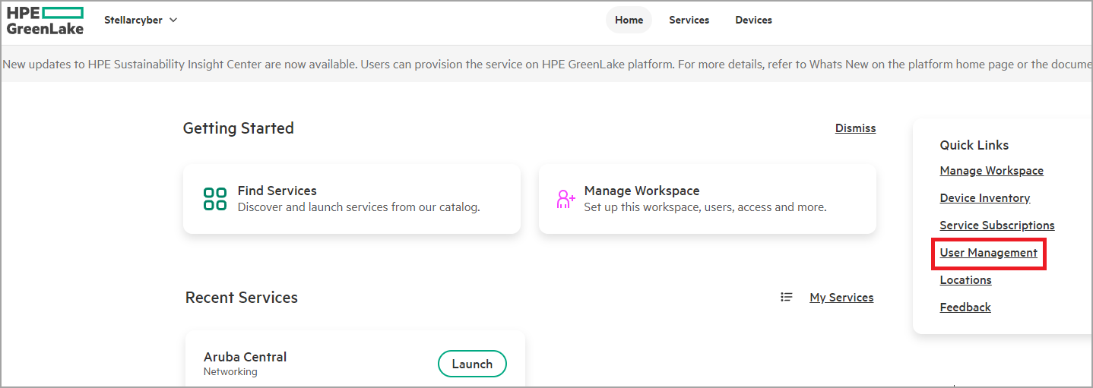This screenshot has width=1093, height=388.
Task: Click Manage Workspace in Quick Links
Action: coord(991,171)
